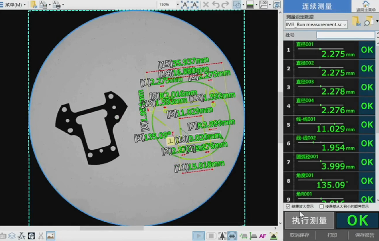Click the image picture icon at bottom left

[50, 236]
